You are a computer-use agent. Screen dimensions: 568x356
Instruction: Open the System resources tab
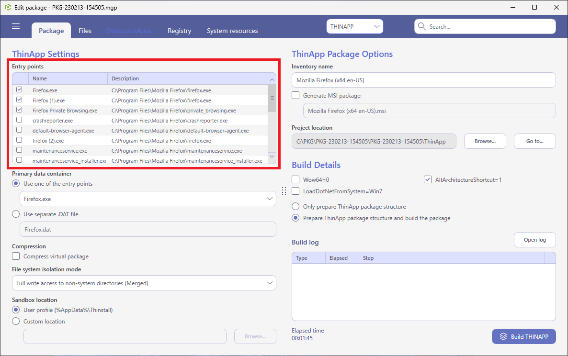(232, 31)
